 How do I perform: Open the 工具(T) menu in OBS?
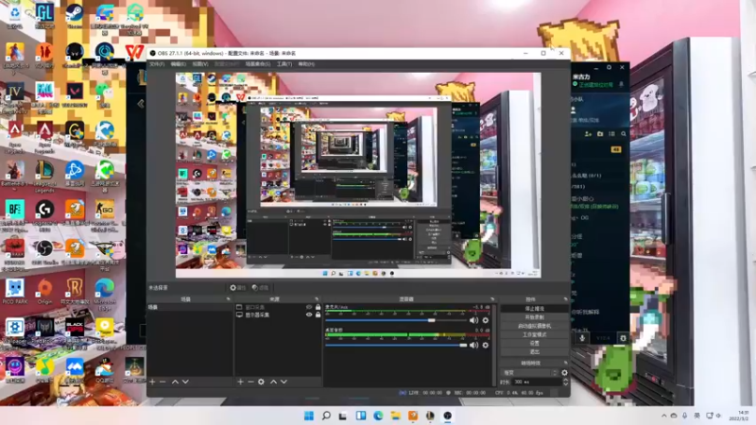click(x=284, y=64)
